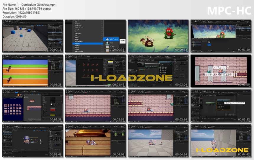The width and height of the screenshot is (254, 160).
Task: Click the 'Beta preview' label
Action: [x=35, y=119]
